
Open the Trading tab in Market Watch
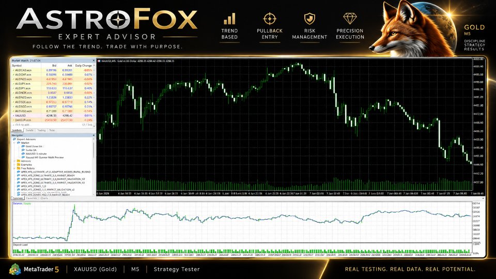pos(41,130)
